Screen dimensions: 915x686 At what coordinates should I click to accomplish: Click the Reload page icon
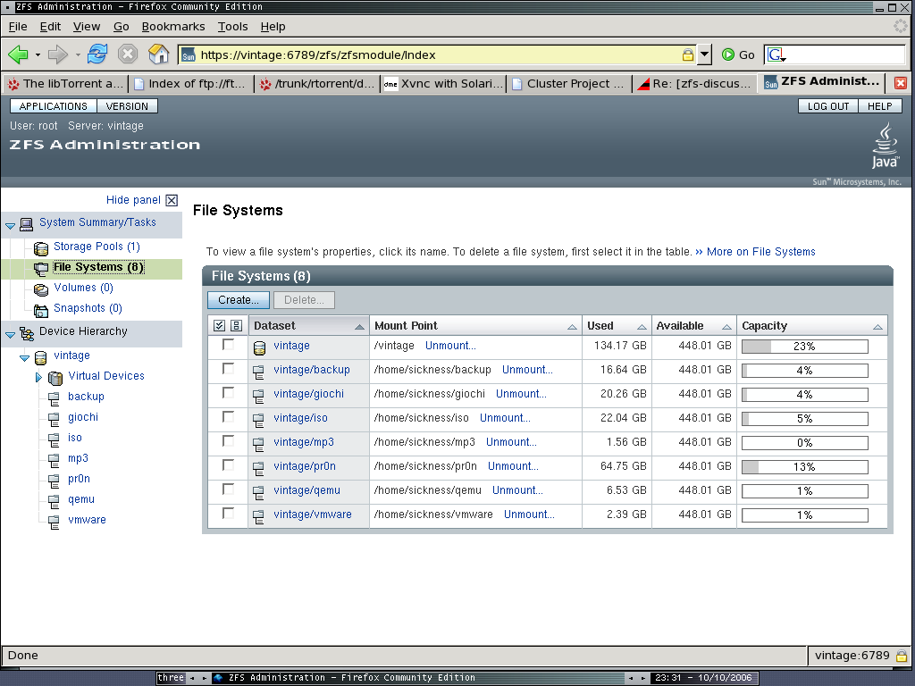pyautogui.click(x=97, y=54)
